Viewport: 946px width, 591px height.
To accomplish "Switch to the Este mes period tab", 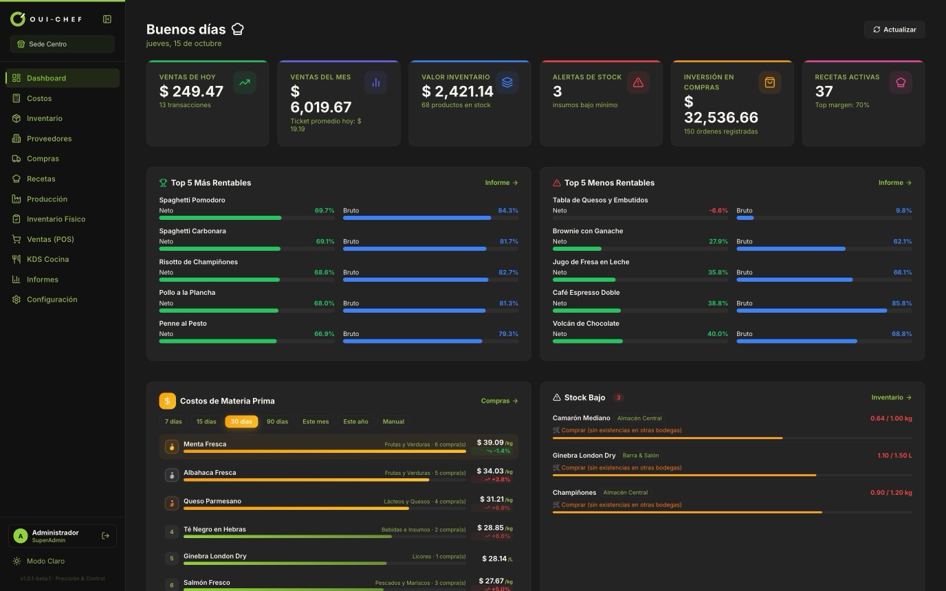I will click(x=316, y=421).
